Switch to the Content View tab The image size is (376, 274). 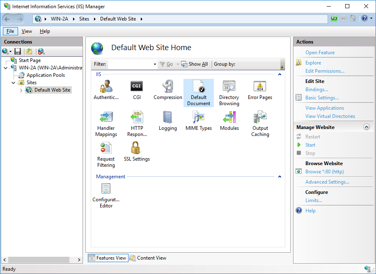(148, 258)
